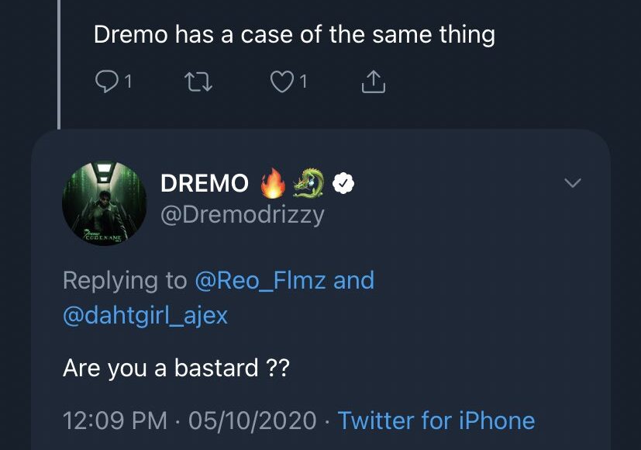The image size is (641, 450).
Task: Open DREMO's profile picture
Action: (x=104, y=203)
